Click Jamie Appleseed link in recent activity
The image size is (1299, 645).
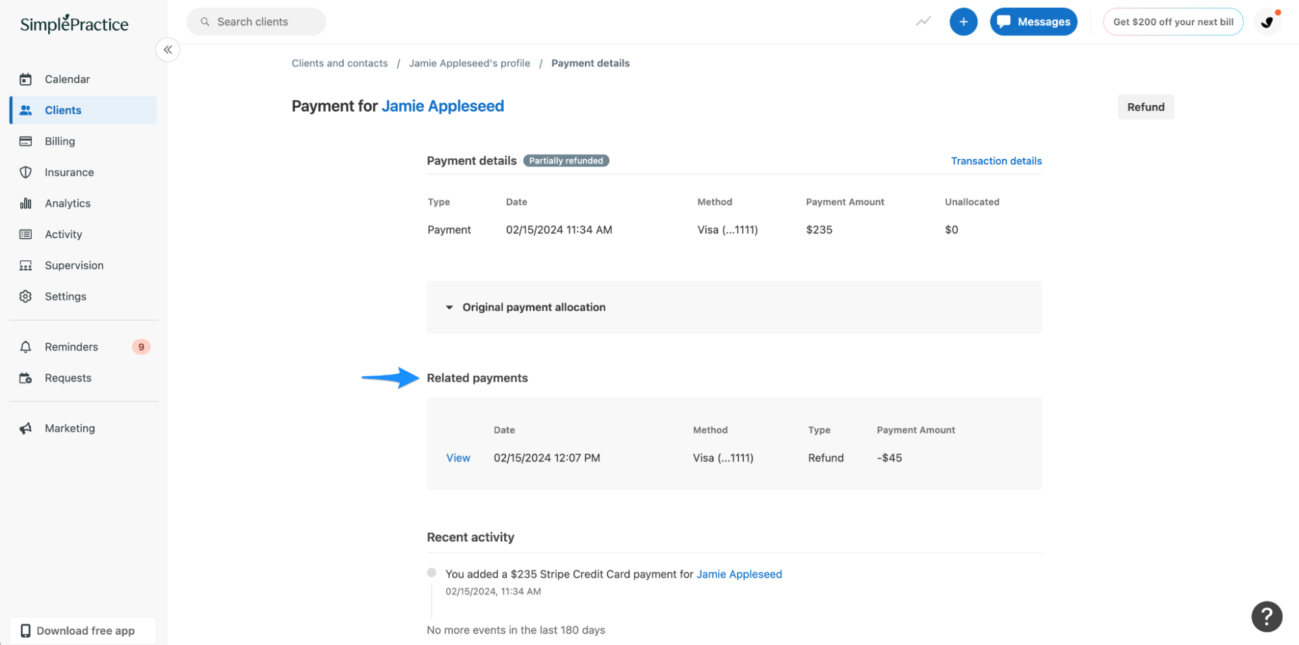click(739, 574)
